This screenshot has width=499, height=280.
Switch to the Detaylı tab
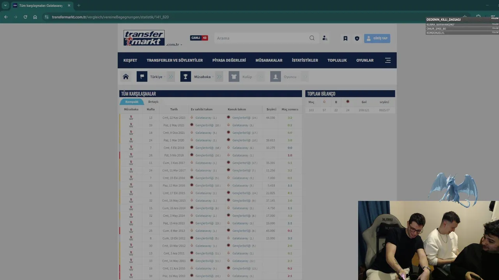click(153, 102)
